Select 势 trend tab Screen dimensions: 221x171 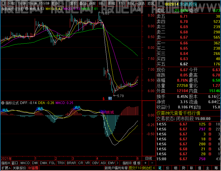tap(183, 168)
